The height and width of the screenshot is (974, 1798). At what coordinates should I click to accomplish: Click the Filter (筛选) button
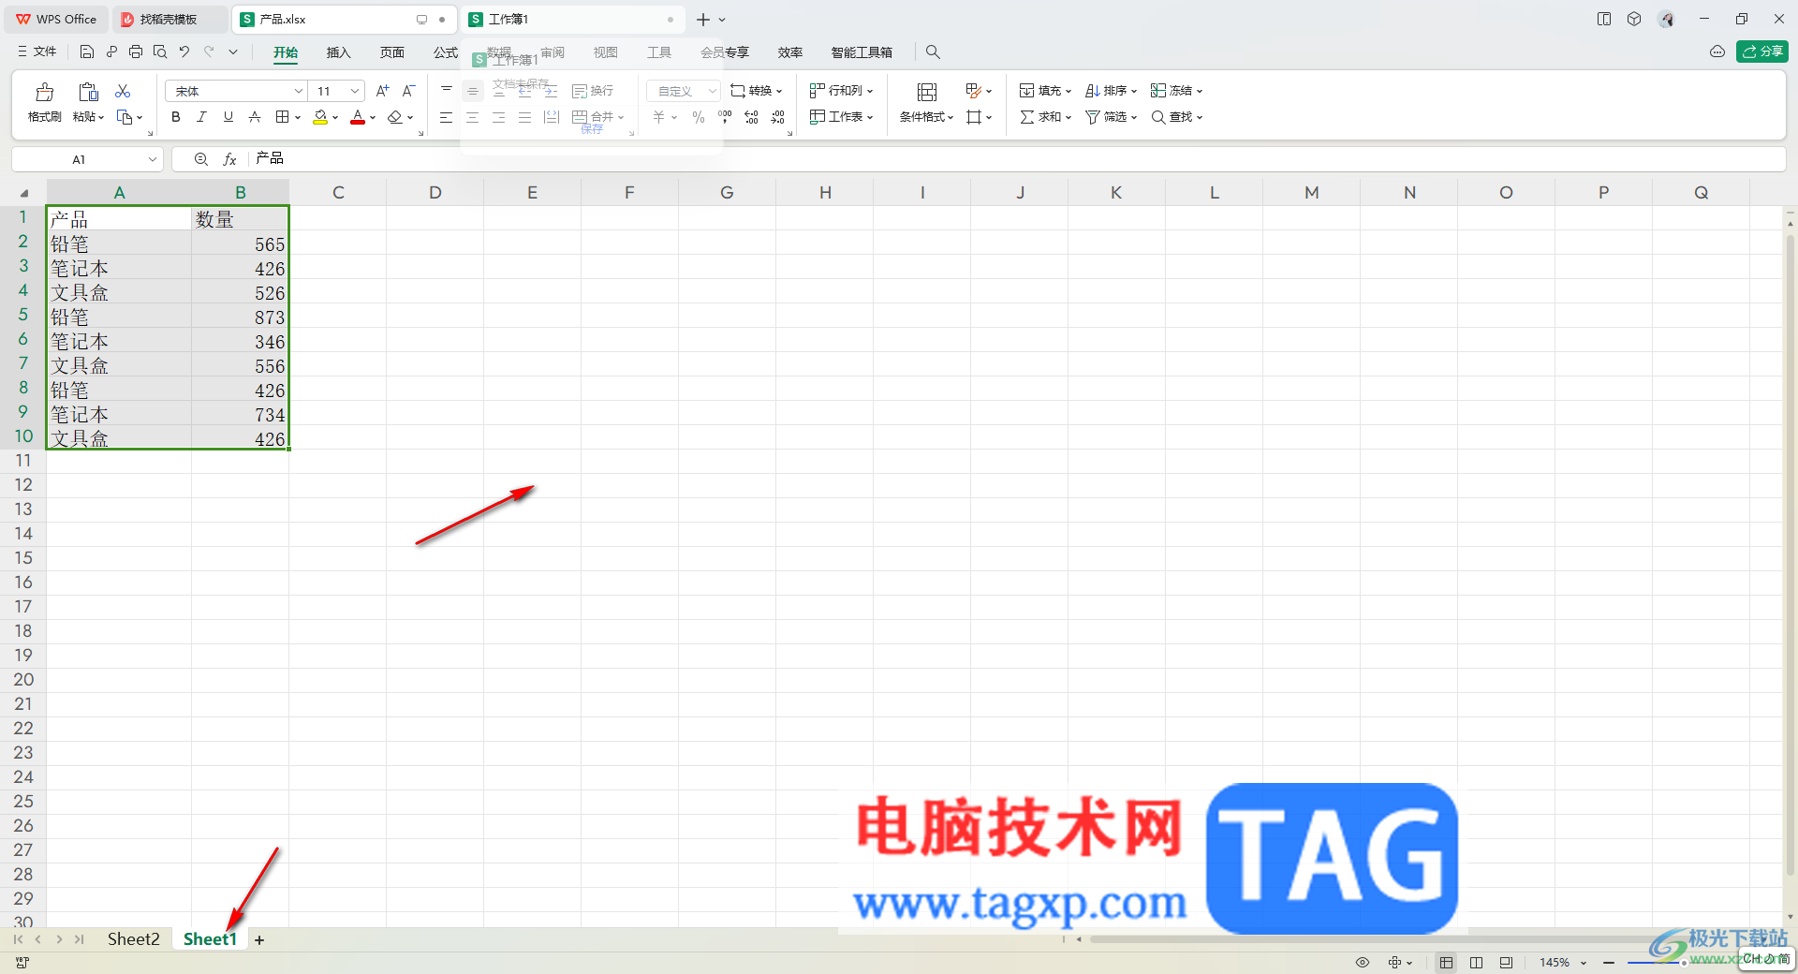coord(1111,117)
